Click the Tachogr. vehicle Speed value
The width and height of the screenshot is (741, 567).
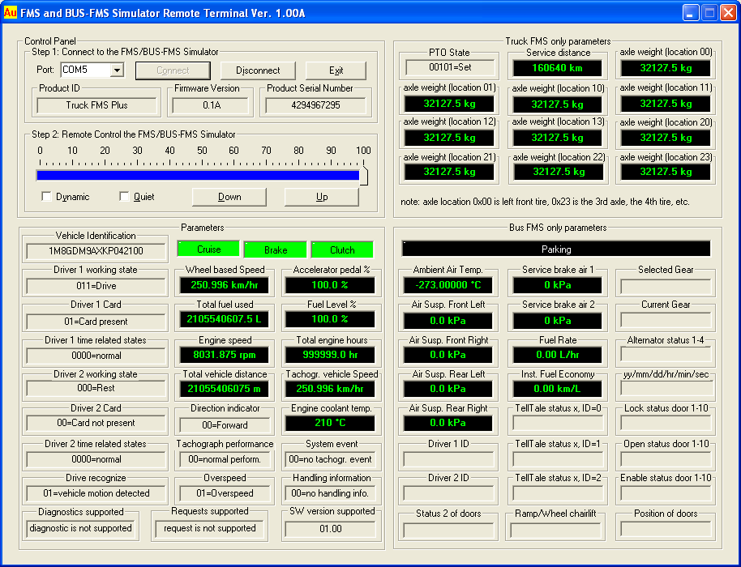[330, 389]
